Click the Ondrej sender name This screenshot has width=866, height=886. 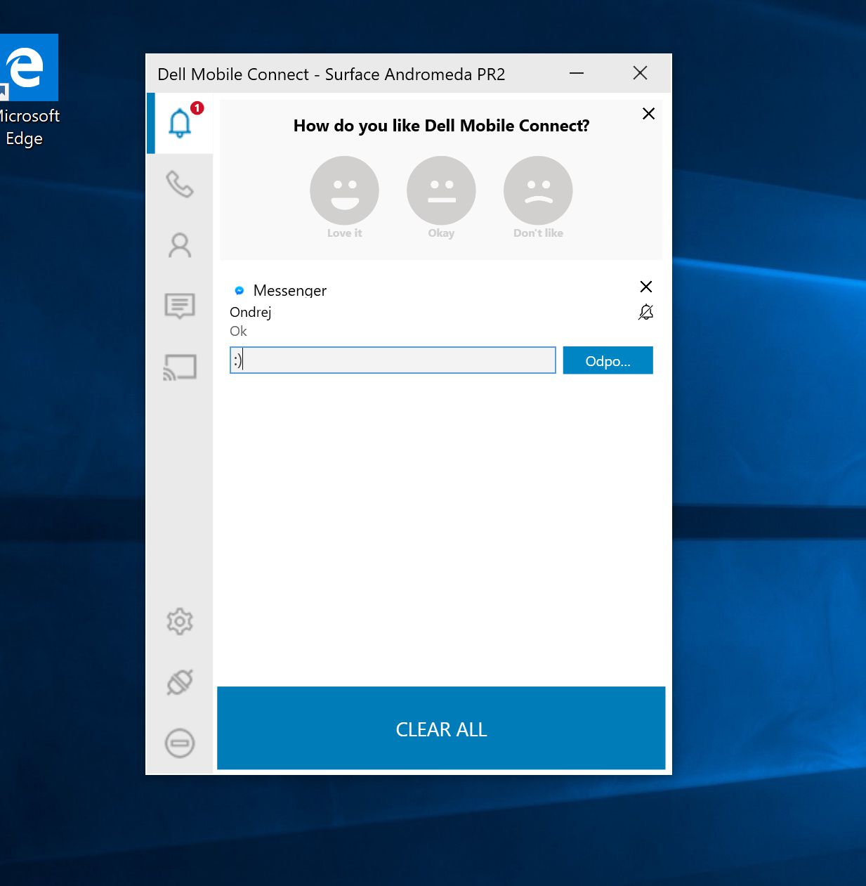click(x=251, y=312)
